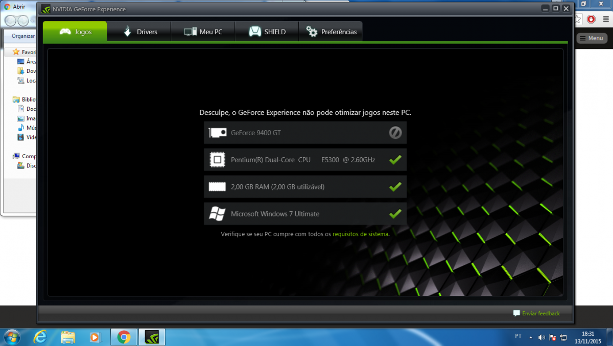Click the Back arrow in the Abrir dialog
Screen dimensions: 613x346
pos(11,20)
